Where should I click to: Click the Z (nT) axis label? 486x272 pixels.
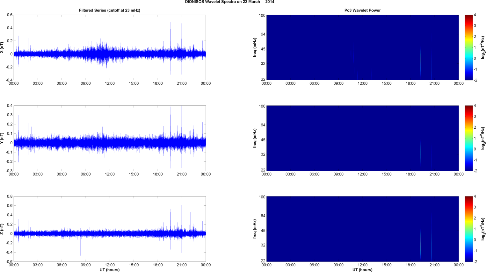2,229
